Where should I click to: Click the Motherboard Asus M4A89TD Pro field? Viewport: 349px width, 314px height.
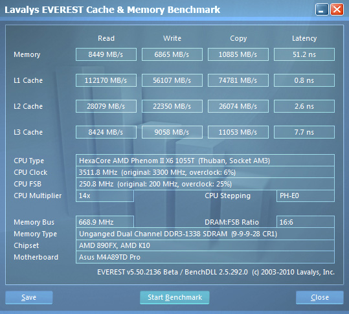[205, 257]
